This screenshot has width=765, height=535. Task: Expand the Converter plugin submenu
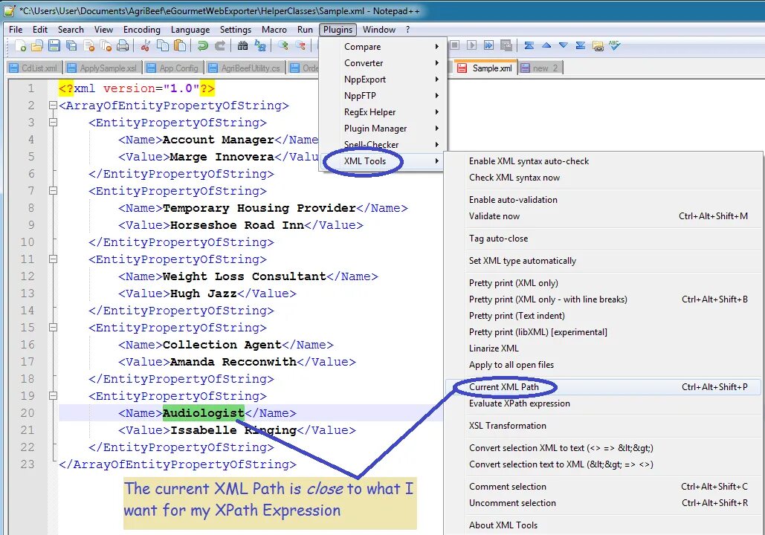tap(383, 63)
